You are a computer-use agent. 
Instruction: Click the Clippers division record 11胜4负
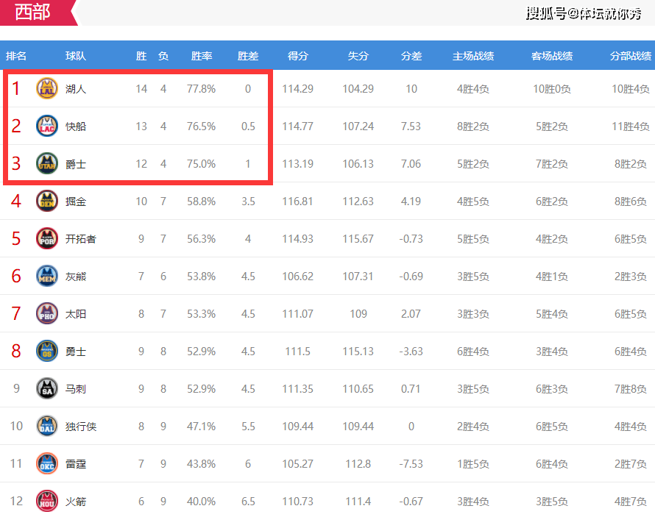pyautogui.click(x=631, y=126)
